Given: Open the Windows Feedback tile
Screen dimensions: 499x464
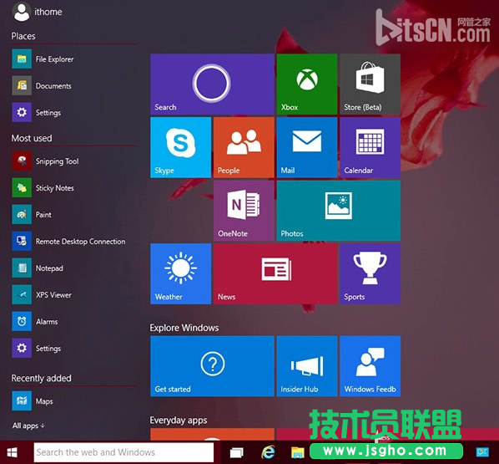Looking at the screenshot, I should click(x=370, y=366).
